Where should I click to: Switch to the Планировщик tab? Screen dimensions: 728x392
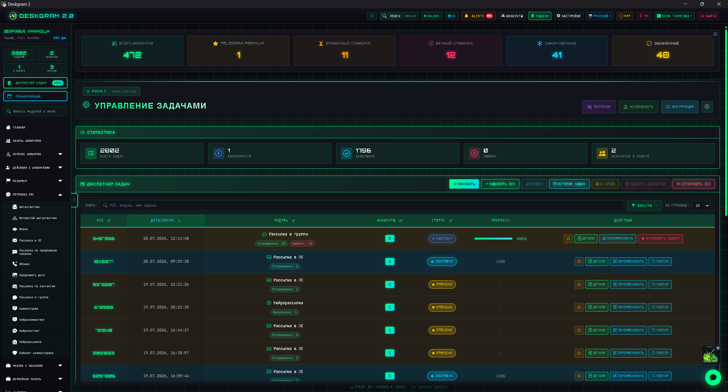click(x=35, y=96)
